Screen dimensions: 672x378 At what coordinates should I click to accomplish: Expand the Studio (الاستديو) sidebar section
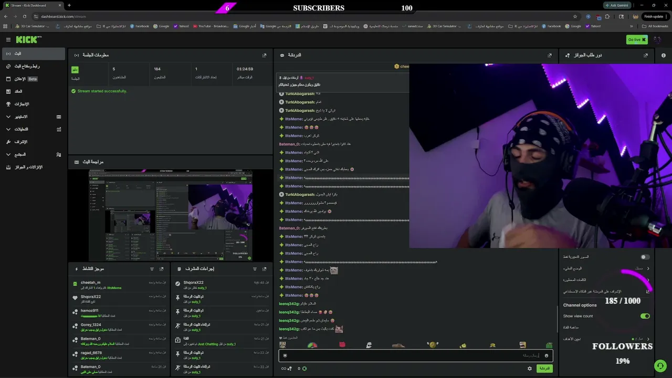click(x=34, y=117)
